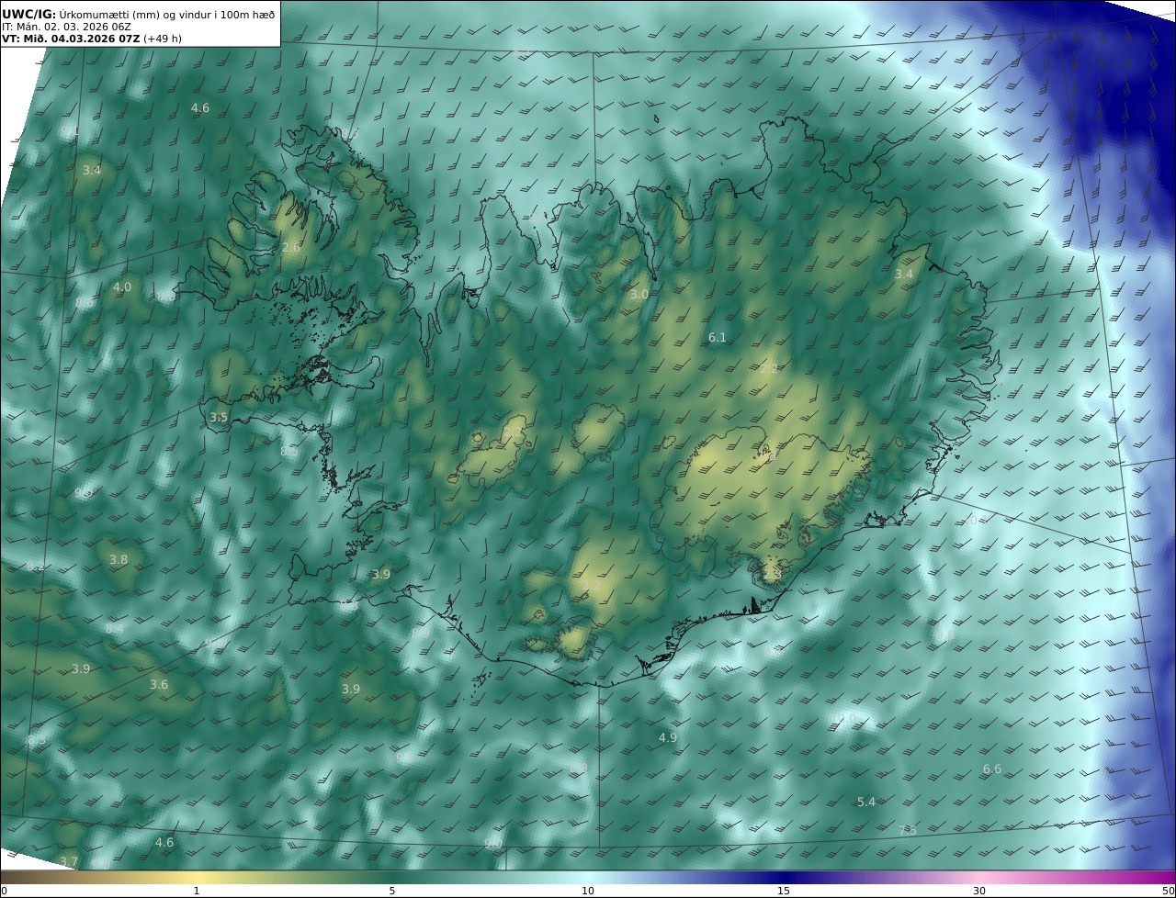The height and width of the screenshot is (898, 1176).
Task: Select the 4.0 precipitation value on the map
Action: pos(122,286)
